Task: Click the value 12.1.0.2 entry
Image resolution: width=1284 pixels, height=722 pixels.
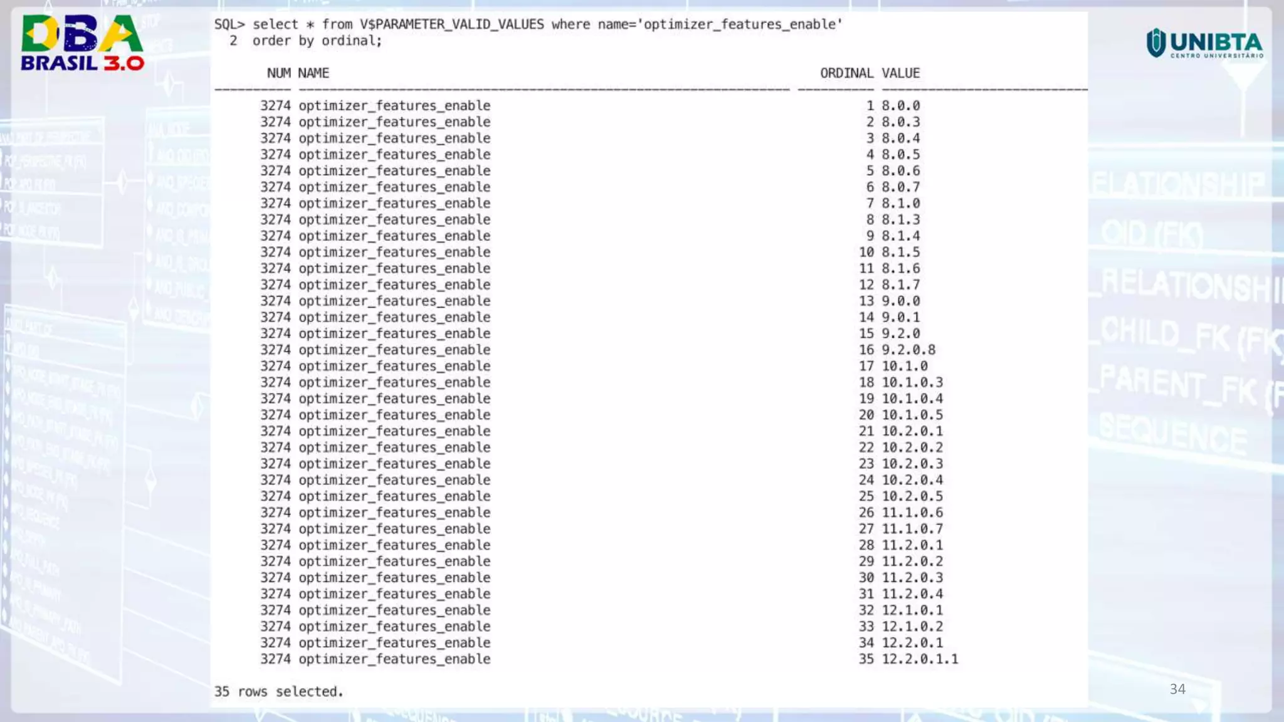Action: click(x=912, y=626)
